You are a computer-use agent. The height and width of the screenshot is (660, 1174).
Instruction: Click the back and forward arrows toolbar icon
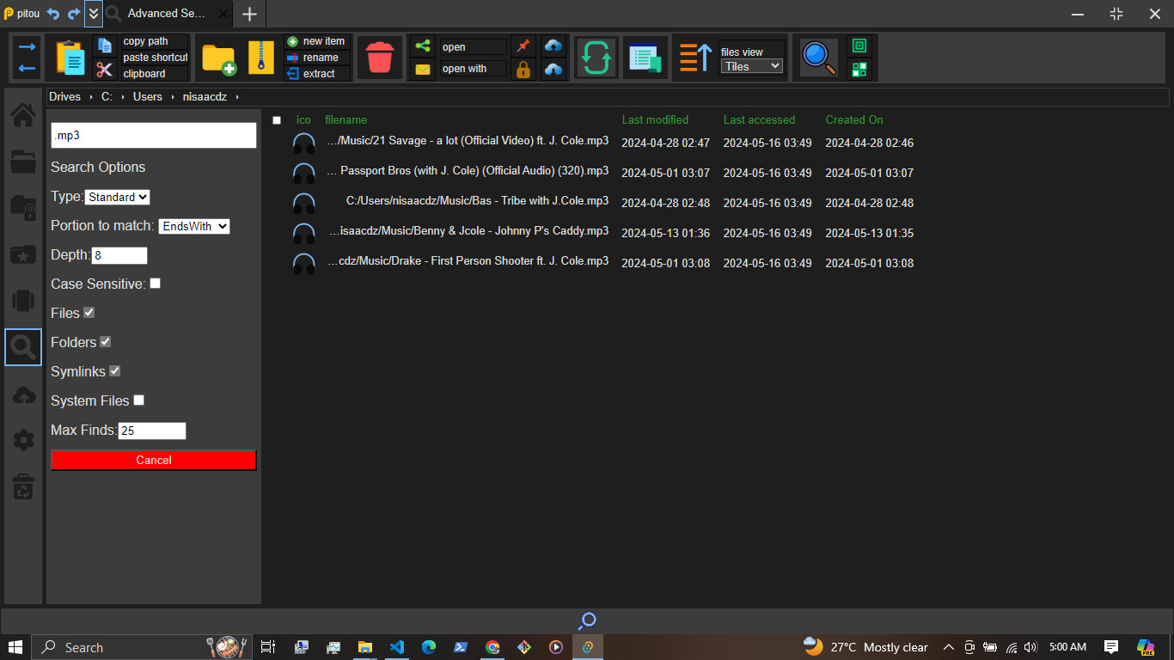pyautogui.click(x=28, y=58)
